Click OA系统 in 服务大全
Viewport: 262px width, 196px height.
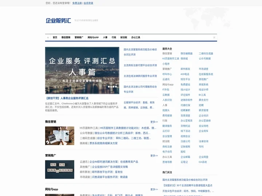[203, 162]
